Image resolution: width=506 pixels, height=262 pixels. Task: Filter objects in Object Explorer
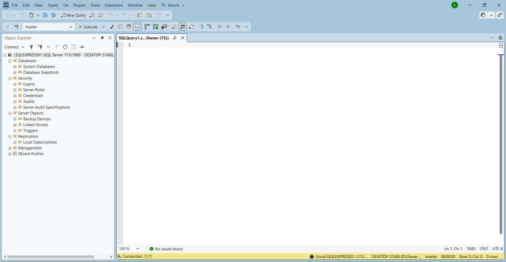(x=57, y=47)
